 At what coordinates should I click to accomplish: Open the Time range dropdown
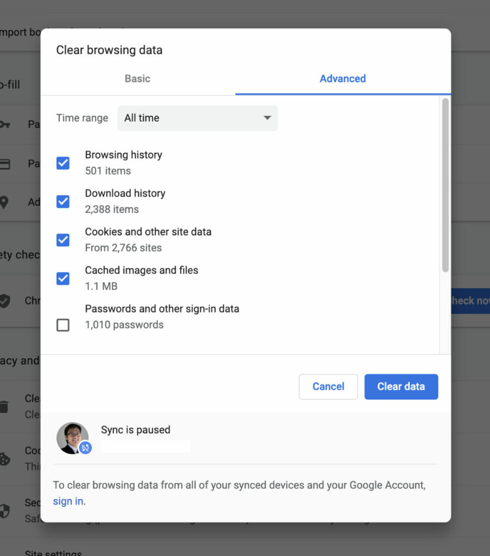click(198, 118)
